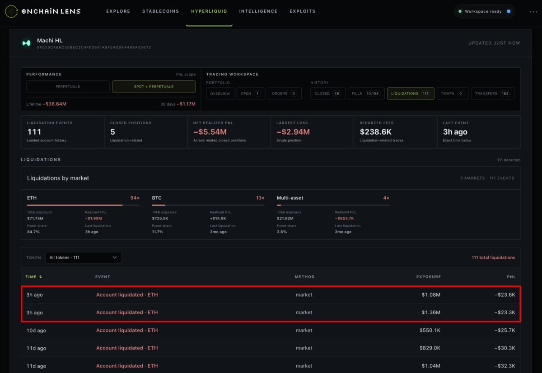Open the CLOSED history tab
Screen dimensions: 542x373
(328, 93)
